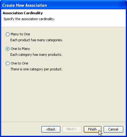Select the One to One radio button
Image resolution: width=127 pixels, height=137 pixels.
click(x=7, y=64)
